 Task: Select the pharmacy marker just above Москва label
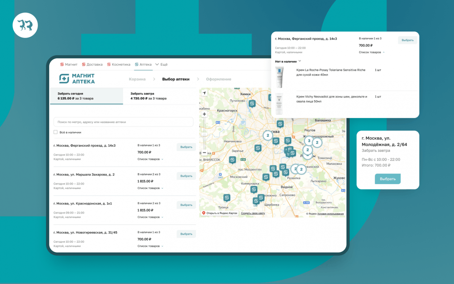coord(280,124)
